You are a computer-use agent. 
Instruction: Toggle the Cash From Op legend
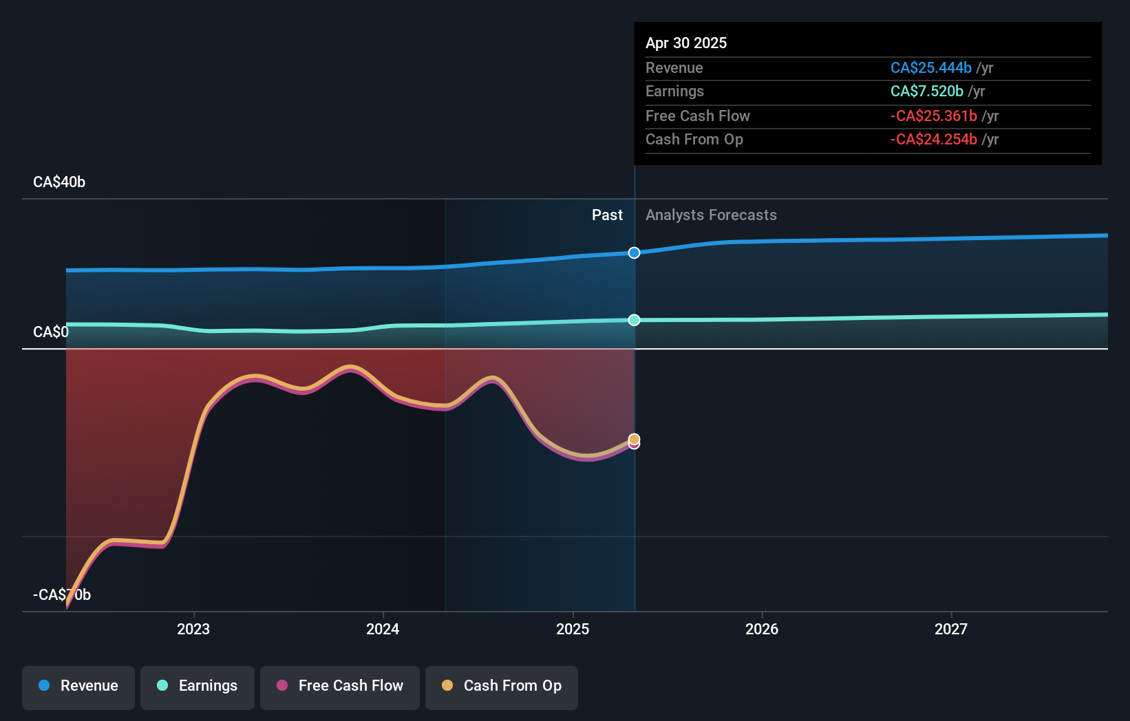coord(502,687)
